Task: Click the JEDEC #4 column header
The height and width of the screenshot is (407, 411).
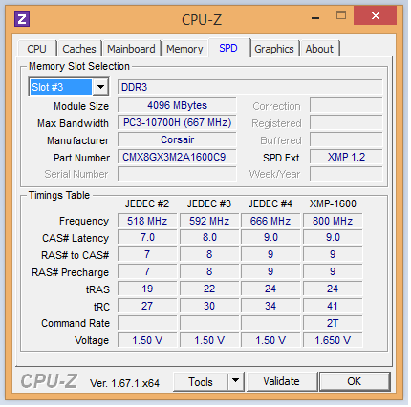Action: tap(270, 203)
